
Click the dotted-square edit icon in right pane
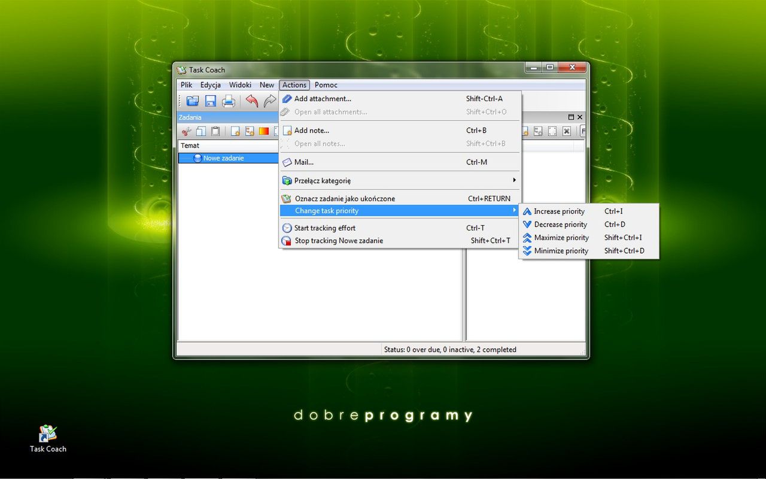(552, 131)
